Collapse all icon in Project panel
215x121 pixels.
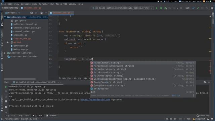pos(36,13)
